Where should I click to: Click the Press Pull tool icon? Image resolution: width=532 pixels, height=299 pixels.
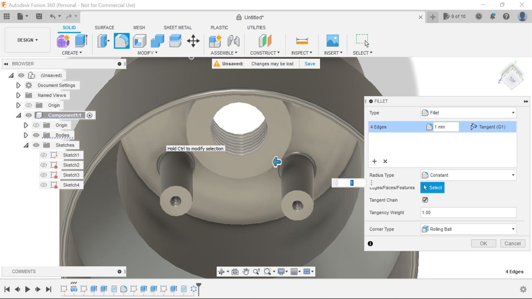pos(103,41)
